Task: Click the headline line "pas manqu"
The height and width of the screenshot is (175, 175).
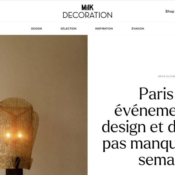Action: (139, 144)
